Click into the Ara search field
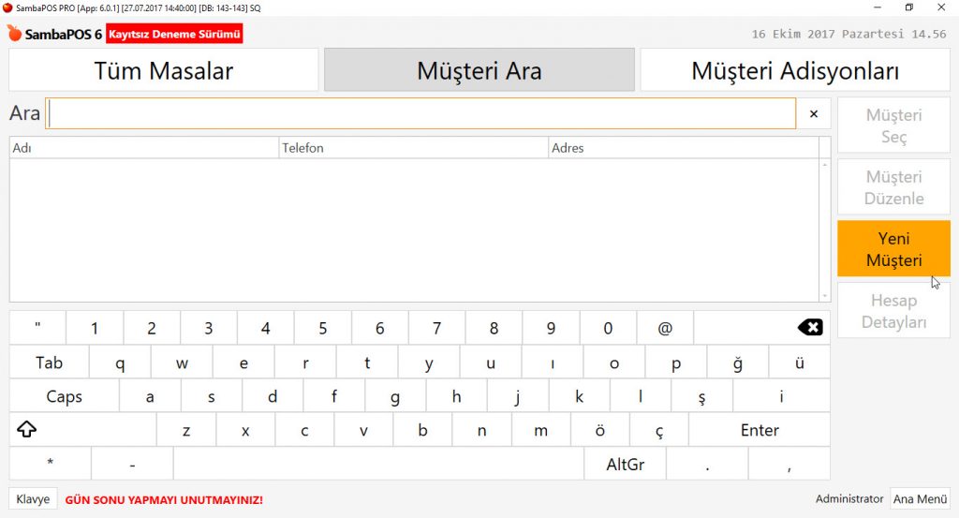This screenshot has height=518, width=959. pos(421,113)
